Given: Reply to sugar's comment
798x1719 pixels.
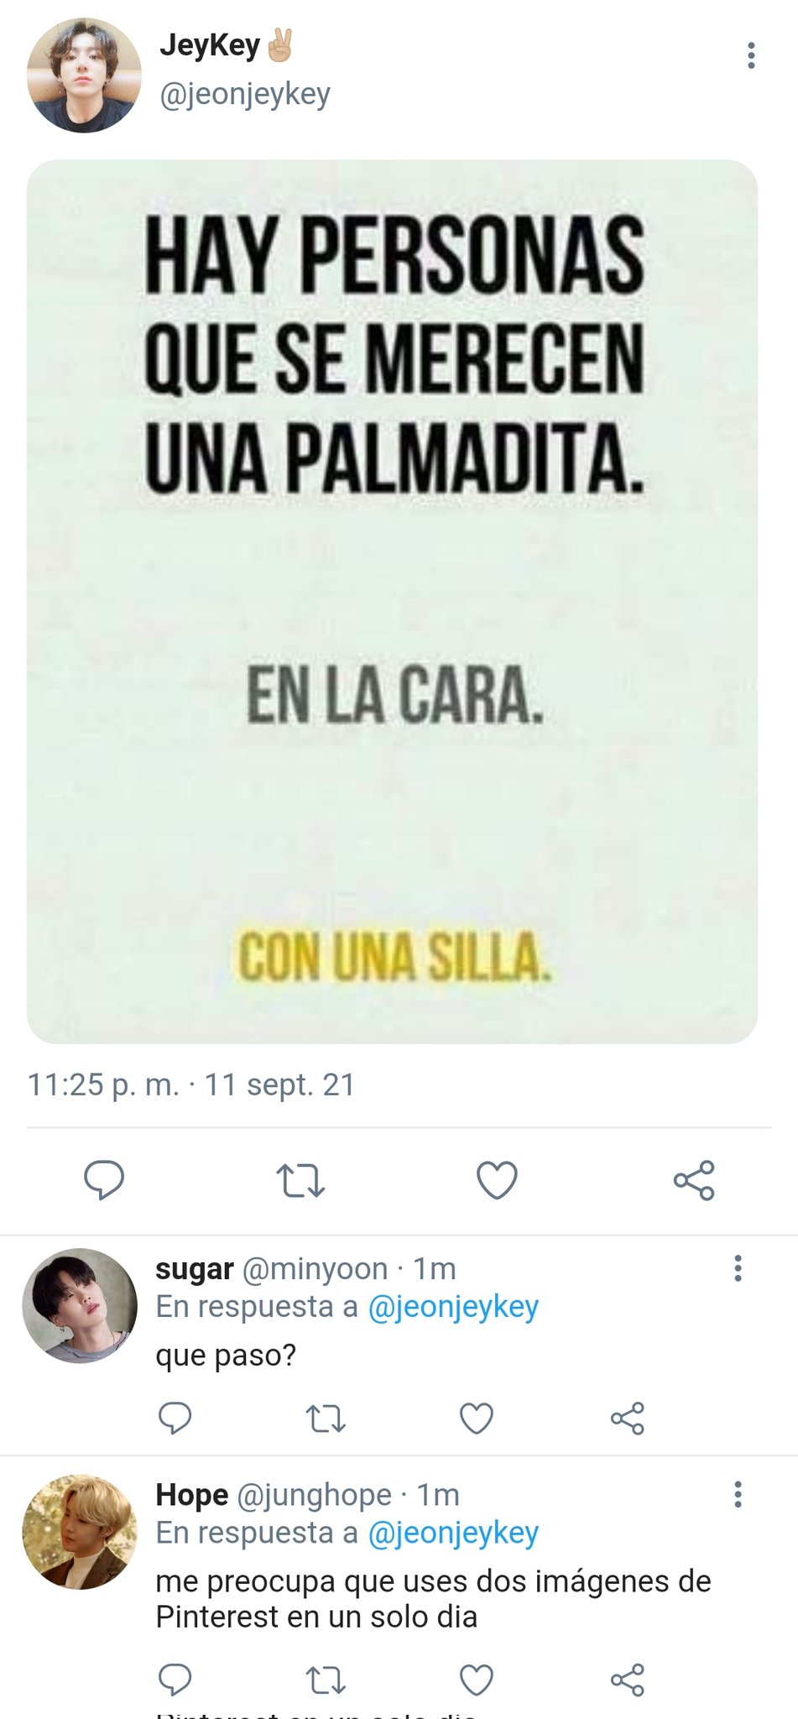Looking at the screenshot, I should coord(175,1418).
